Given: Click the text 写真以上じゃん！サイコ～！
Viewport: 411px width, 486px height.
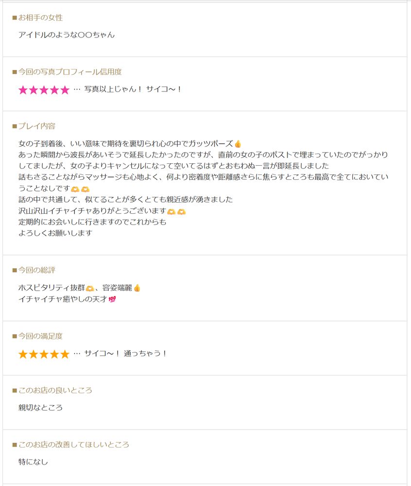Looking at the screenshot, I should [133, 89].
